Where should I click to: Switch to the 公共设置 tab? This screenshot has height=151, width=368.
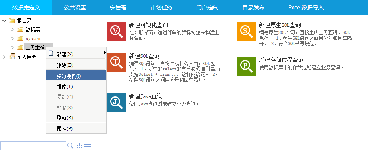(x=75, y=8)
